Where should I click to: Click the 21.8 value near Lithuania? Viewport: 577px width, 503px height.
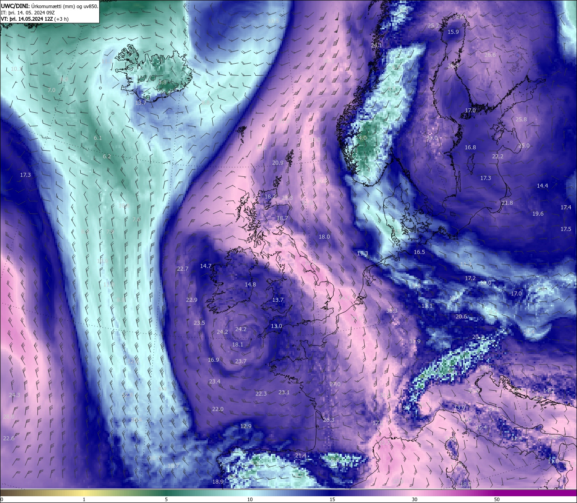pyautogui.click(x=507, y=203)
